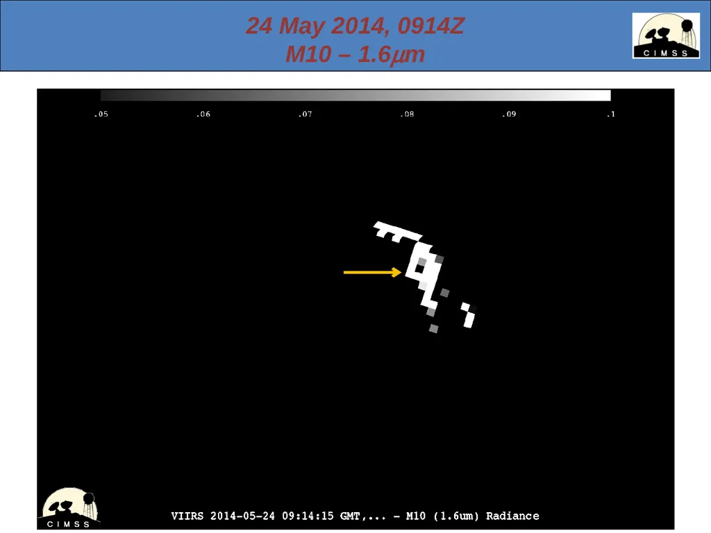
Task: Click the white end of the grayscale bar
Action: pyautogui.click(x=601, y=95)
